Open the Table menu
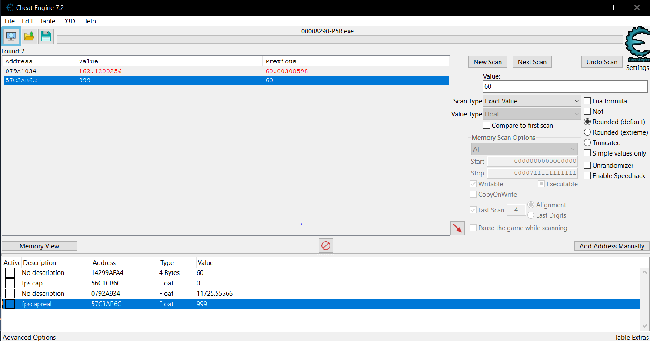This screenshot has width=650, height=341. (47, 21)
